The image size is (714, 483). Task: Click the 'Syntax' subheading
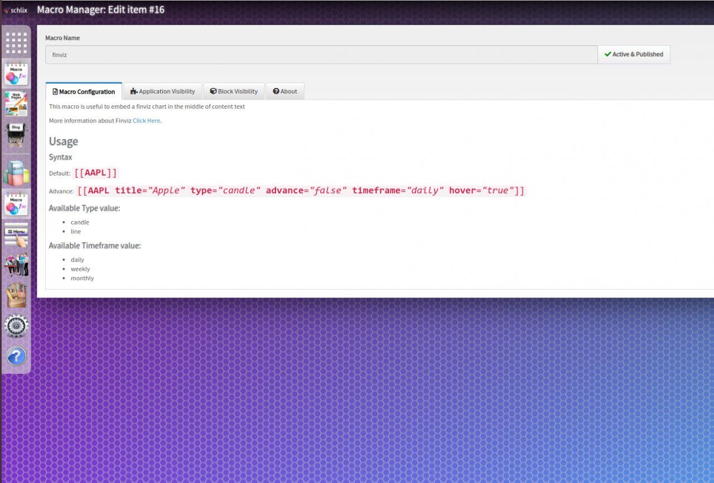coord(61,158)
